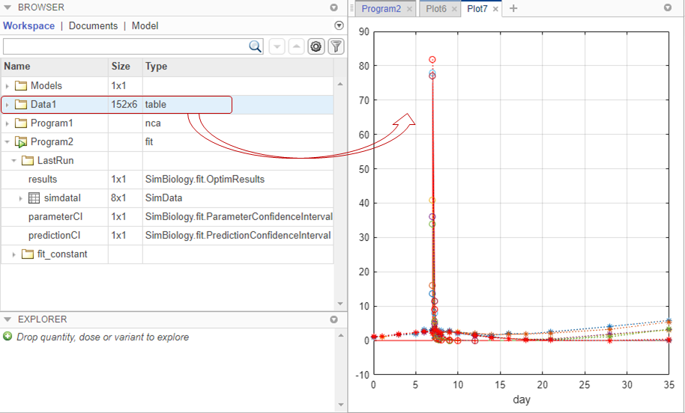This screenshot has width=685, height=413.
Task: Add a new tab with plus icon
Action: click(513, 8)
